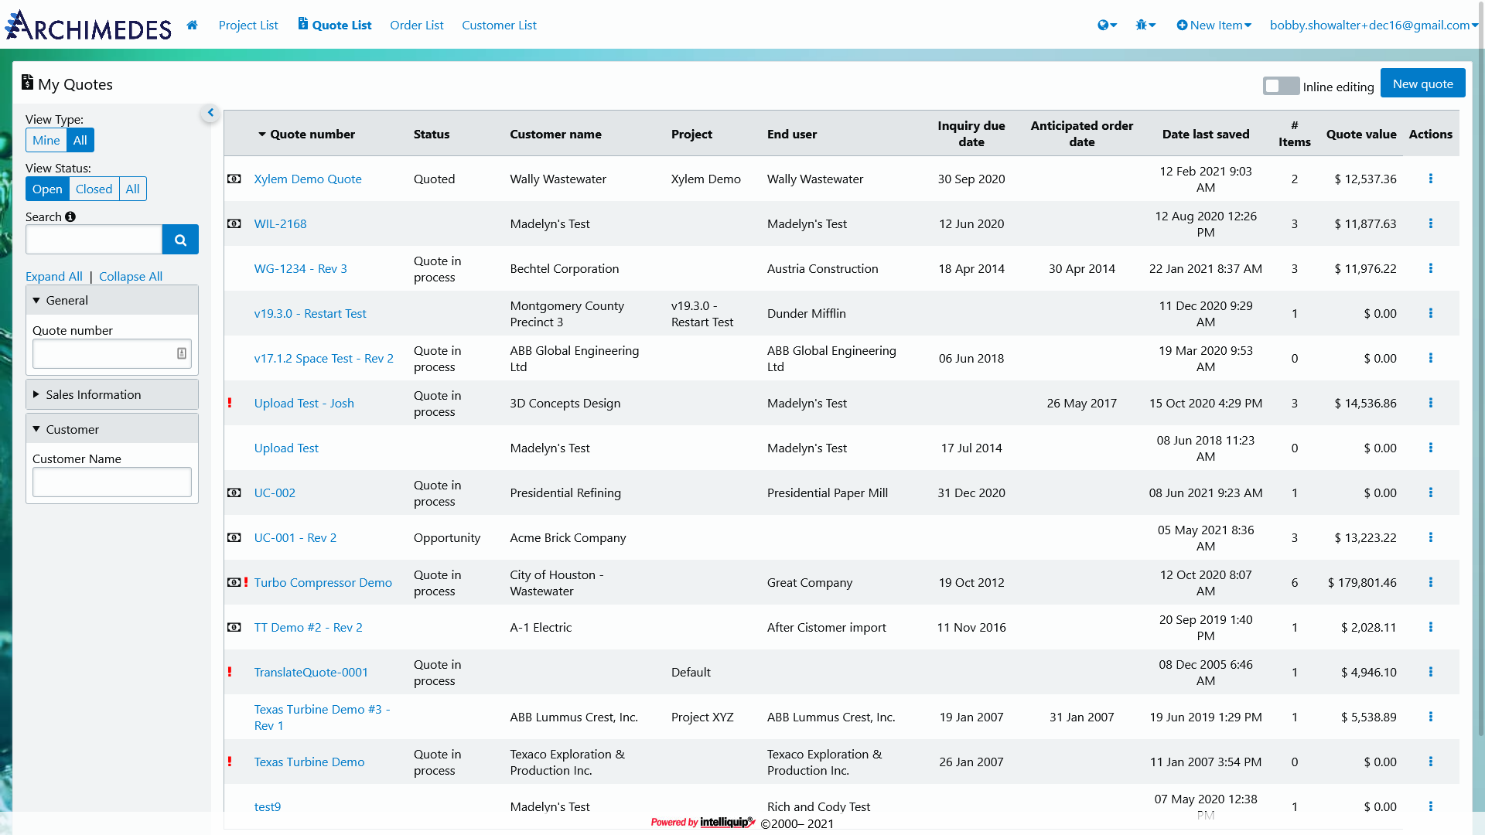
Task: Open the Xylem Demo Quote link
Action: 308,179
